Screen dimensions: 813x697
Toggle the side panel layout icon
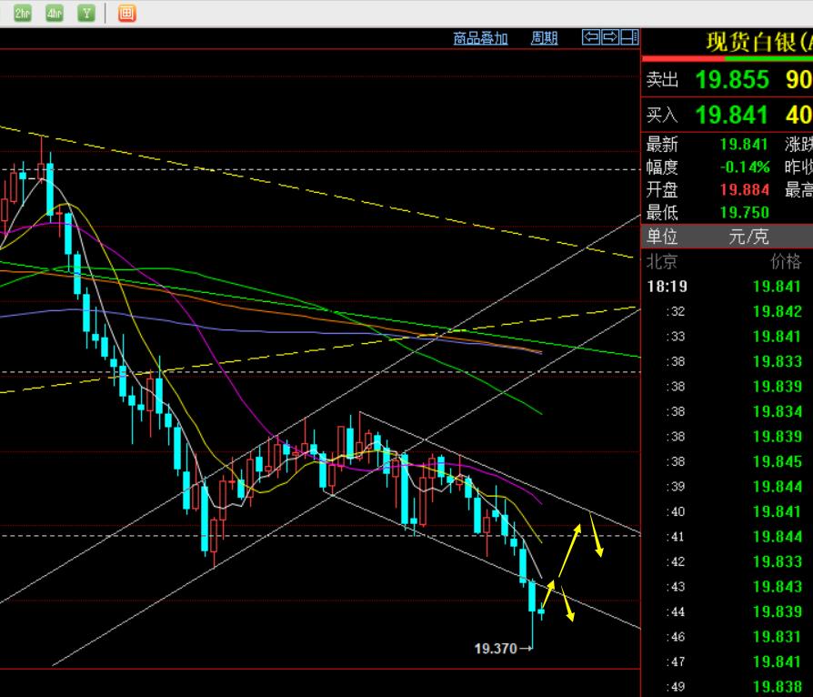(x=629, y=36)
